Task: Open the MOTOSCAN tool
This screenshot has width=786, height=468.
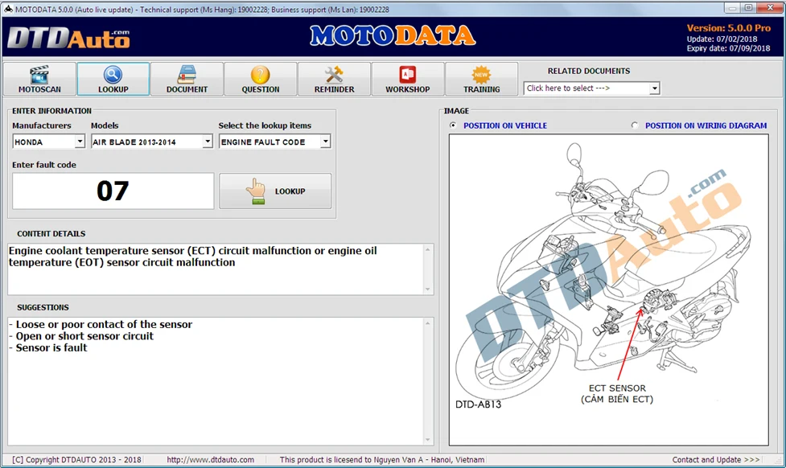Action: (x=39, y=78)
